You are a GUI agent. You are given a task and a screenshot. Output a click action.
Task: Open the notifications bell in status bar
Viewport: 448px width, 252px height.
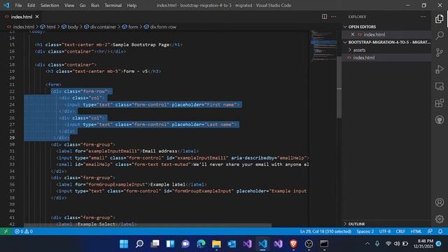(440, 232)
